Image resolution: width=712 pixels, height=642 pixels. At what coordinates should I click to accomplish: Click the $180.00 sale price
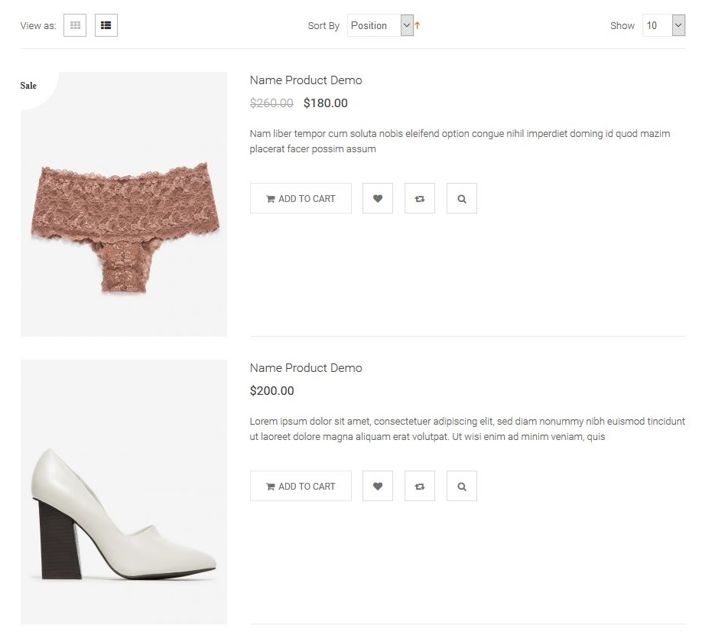325,103
